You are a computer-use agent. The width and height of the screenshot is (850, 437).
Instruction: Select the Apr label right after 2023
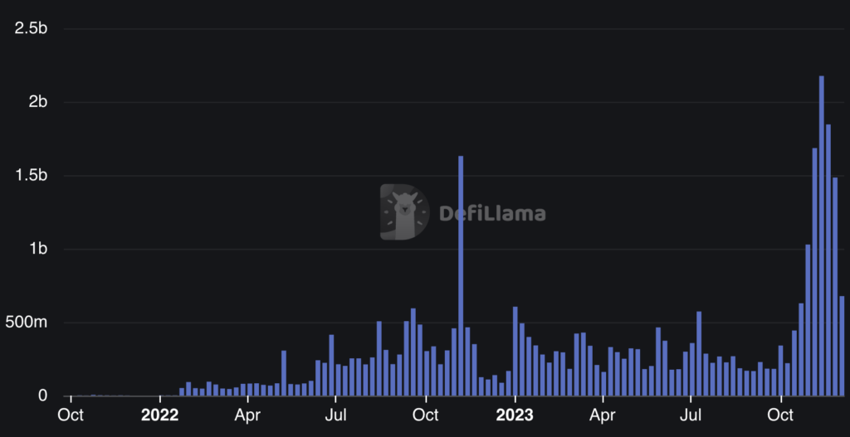(x=603, y=415)
